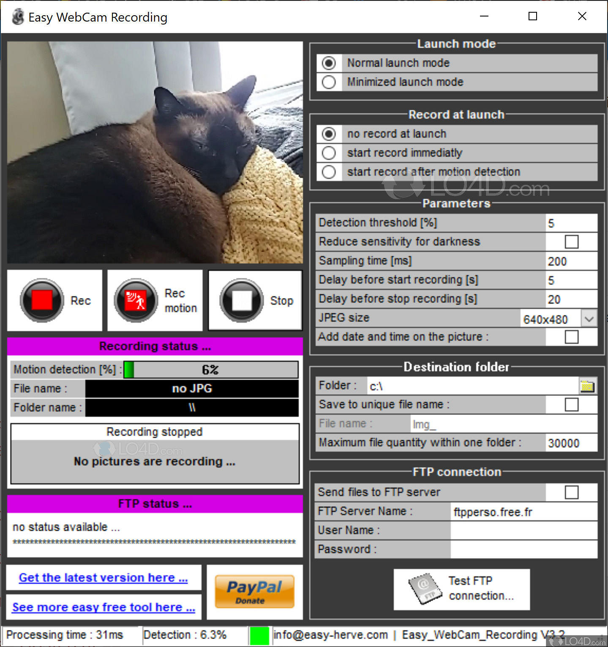Open Get the latest version here link
This screenshot has width=608, height=647.
click(104, 578)
